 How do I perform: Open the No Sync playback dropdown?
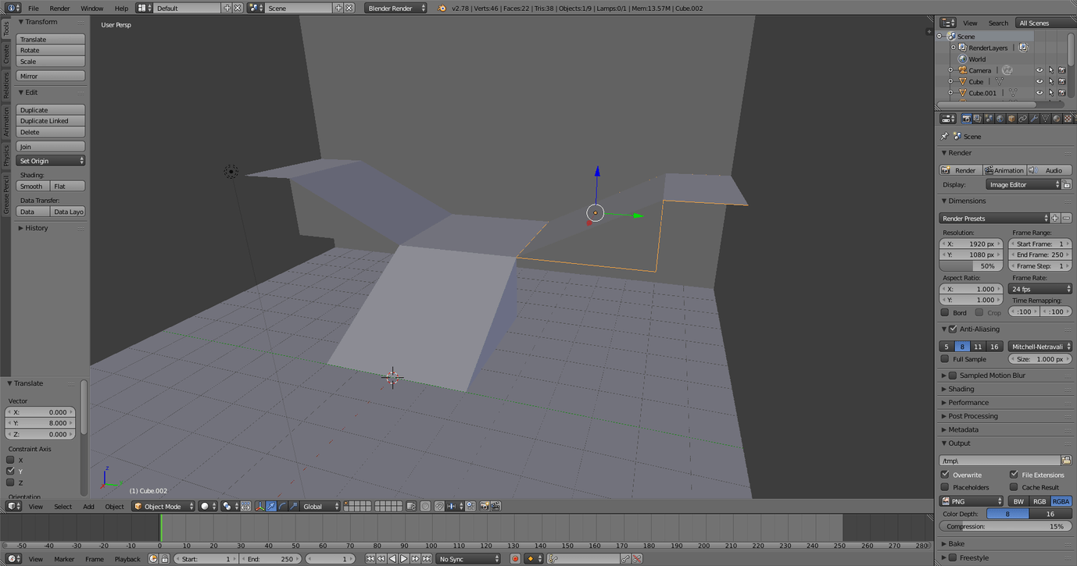pyautogui.click(x=469, y=558)
